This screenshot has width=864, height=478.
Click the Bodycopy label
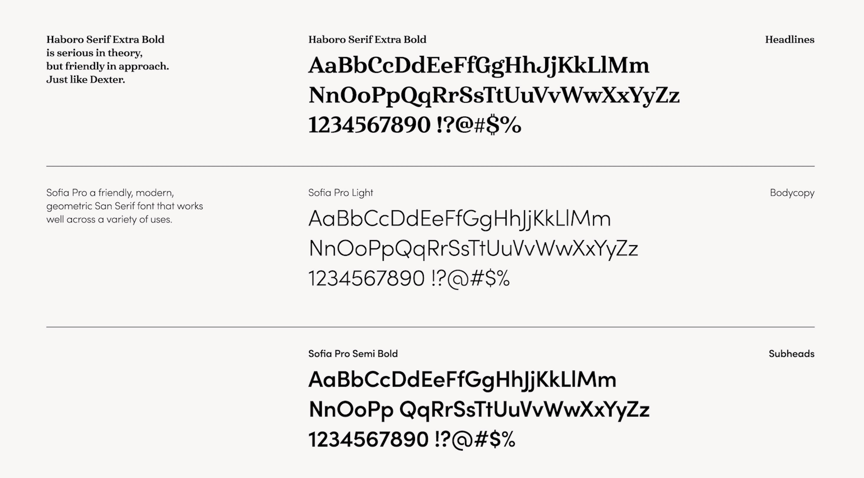792,193
